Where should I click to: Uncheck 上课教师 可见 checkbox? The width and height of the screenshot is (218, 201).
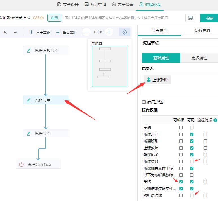[192, 148]
